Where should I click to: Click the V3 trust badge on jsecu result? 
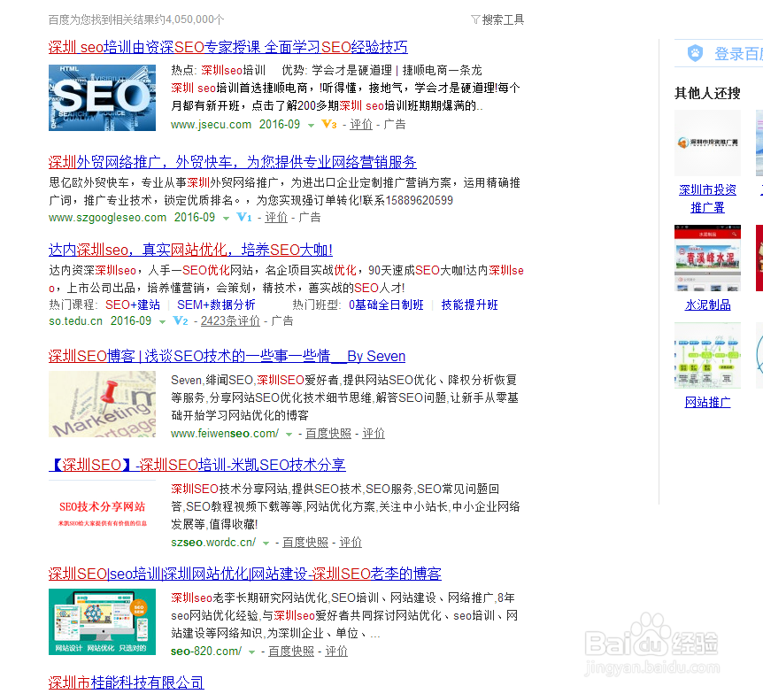329,125
